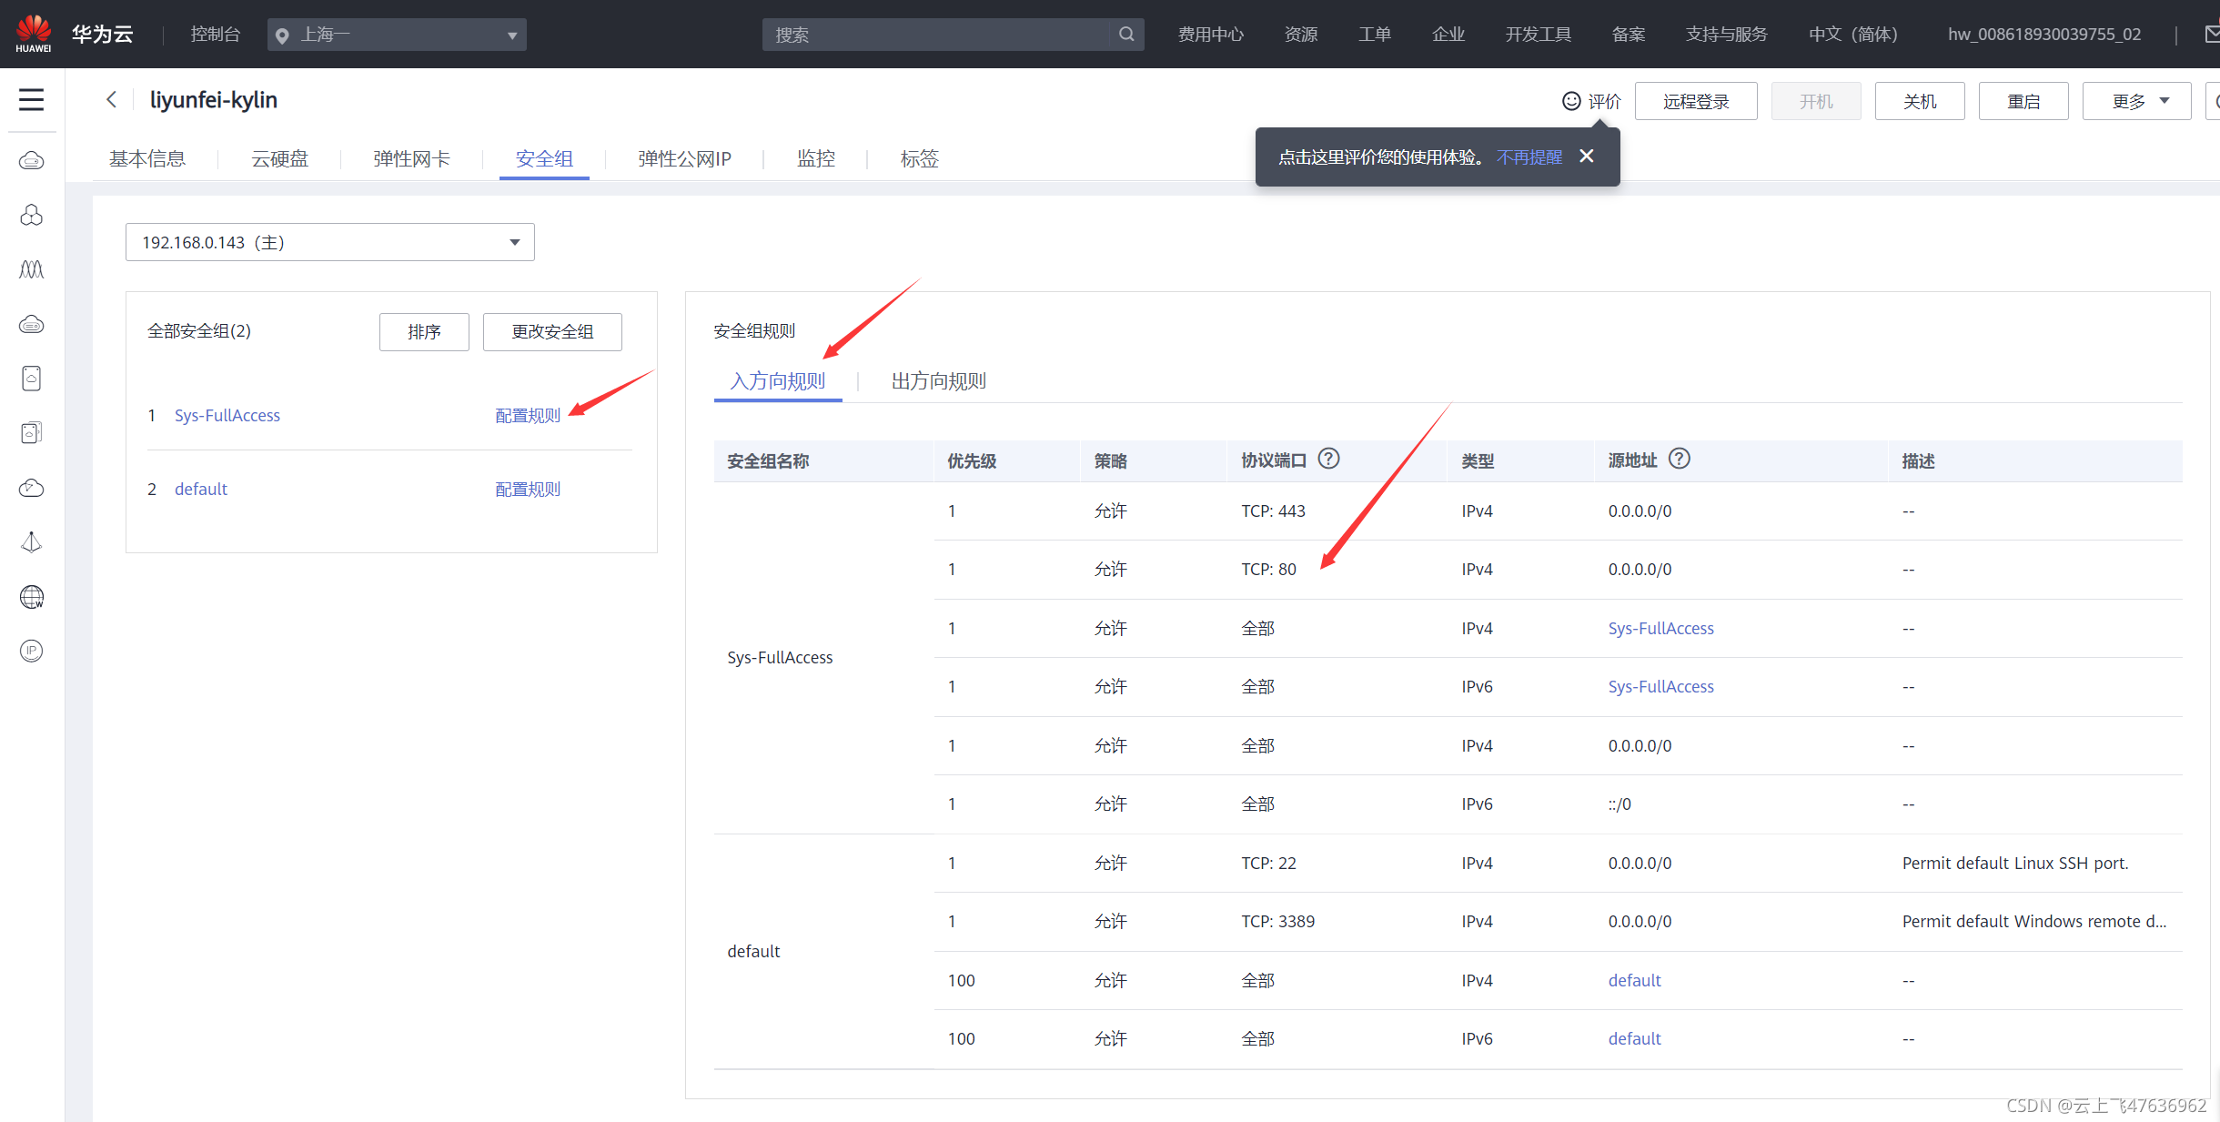This screenshot has width=2220, height=1122.
Task: Switch to the 弹性公网IP tab
Action: coord(684,158)
